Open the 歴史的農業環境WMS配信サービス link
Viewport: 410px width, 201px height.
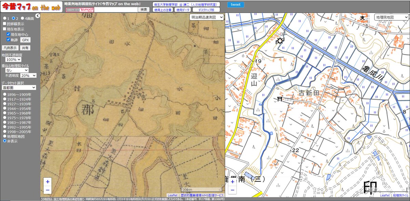point(202,196)
